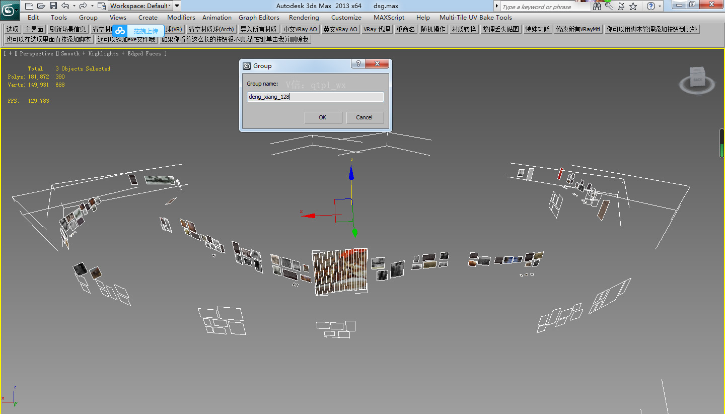Click the New Scene icon
The width and height of the screenshot is (725, 414).
(x=29, y=6)
